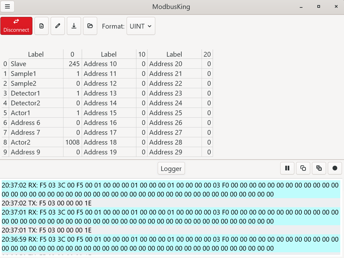
Task: Click the Logger button
Action: 171,168
